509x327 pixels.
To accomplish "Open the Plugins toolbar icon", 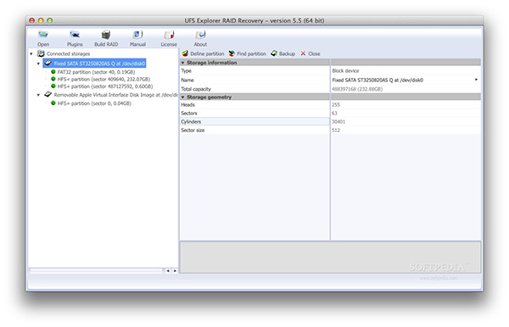I will tap(75, 34).
